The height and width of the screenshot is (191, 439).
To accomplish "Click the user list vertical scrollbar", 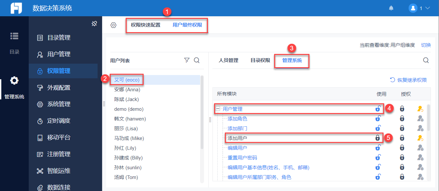I will (x=202, y=112).
